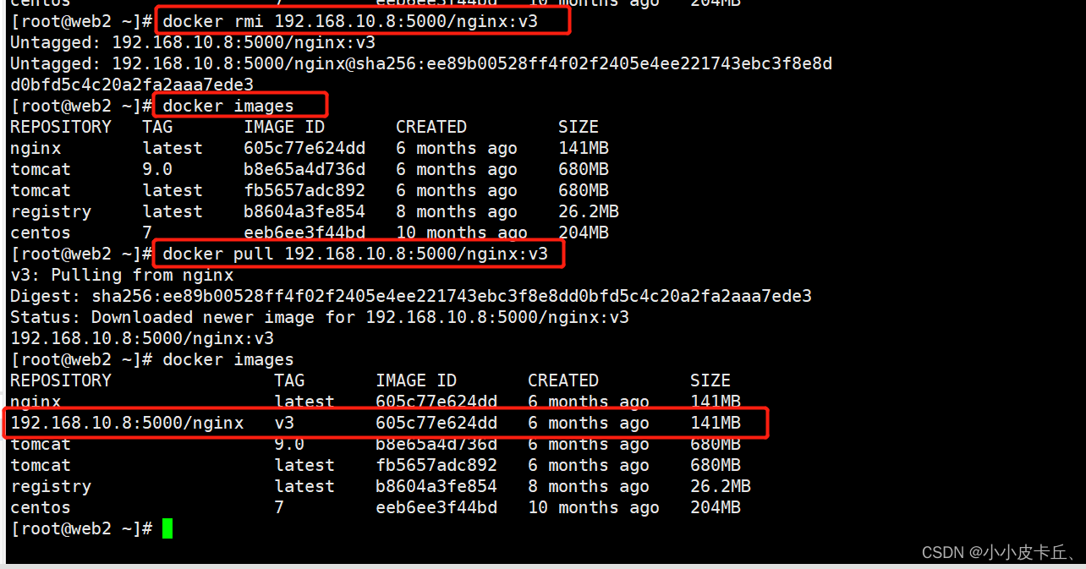
Task: Click the [root@web2 ~]# prompt beside green cursor
Action: point(81,528)
